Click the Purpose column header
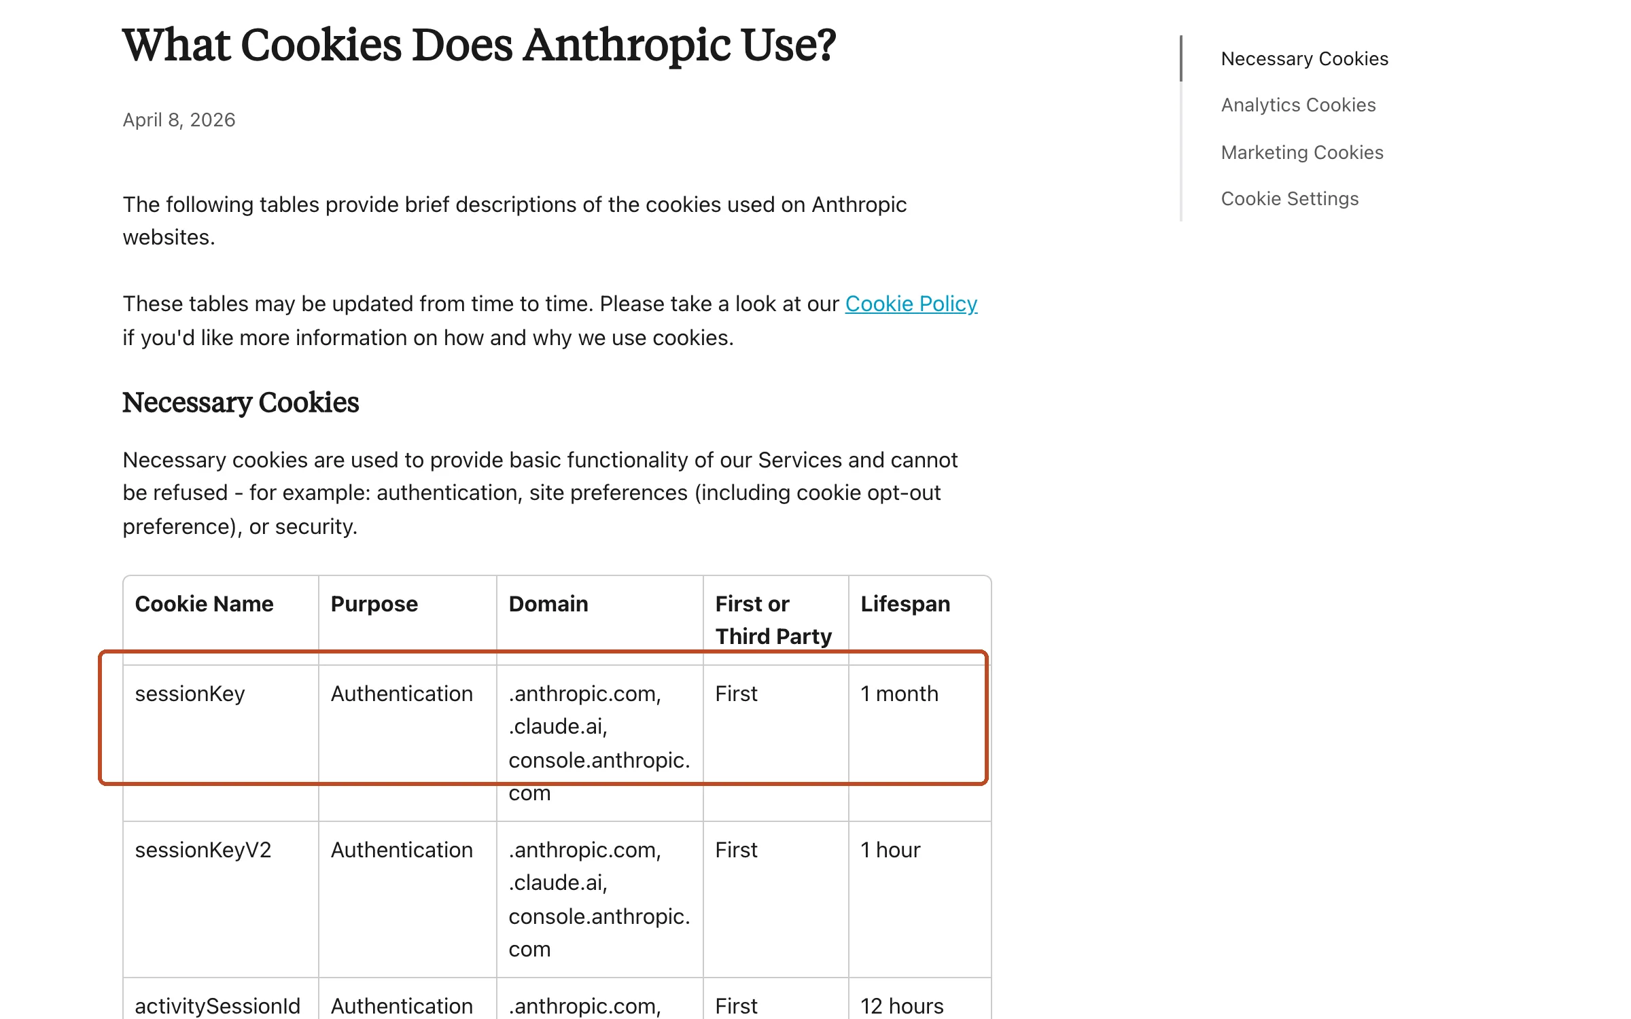This screenshot has height=1019, width=1631. tap(374, 604)
